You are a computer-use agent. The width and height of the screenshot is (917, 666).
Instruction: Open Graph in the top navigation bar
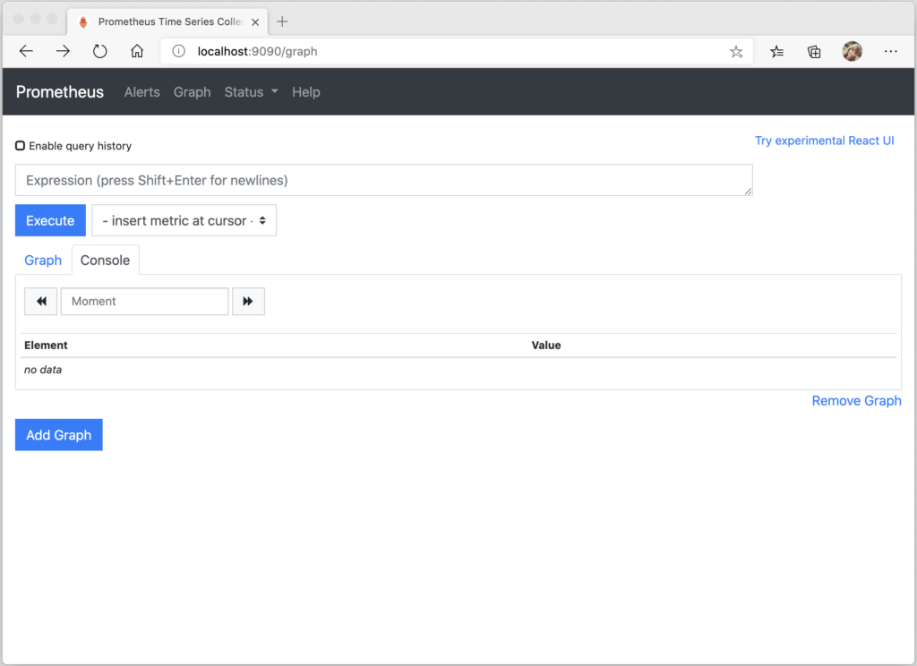(x=192, y=92)
